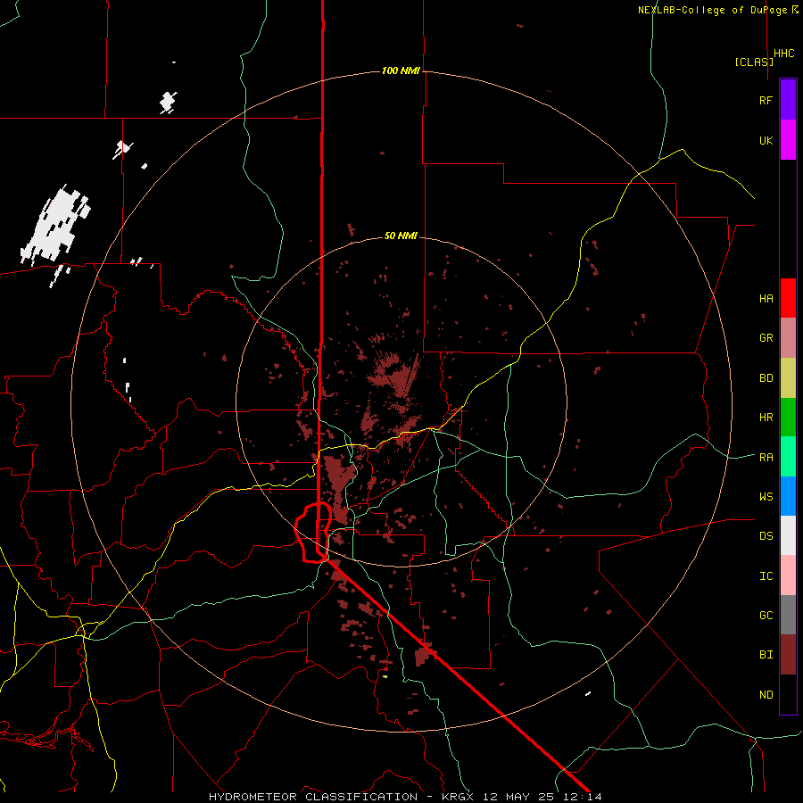Screen dimensions: 803x803
Task: Click the UK legend label
Action: point(766,140)
